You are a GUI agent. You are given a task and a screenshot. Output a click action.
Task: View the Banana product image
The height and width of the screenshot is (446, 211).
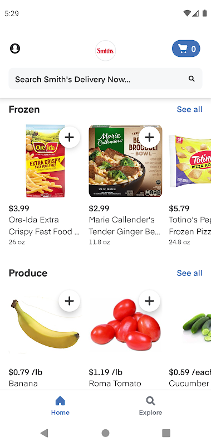click(x=45, y=325)
